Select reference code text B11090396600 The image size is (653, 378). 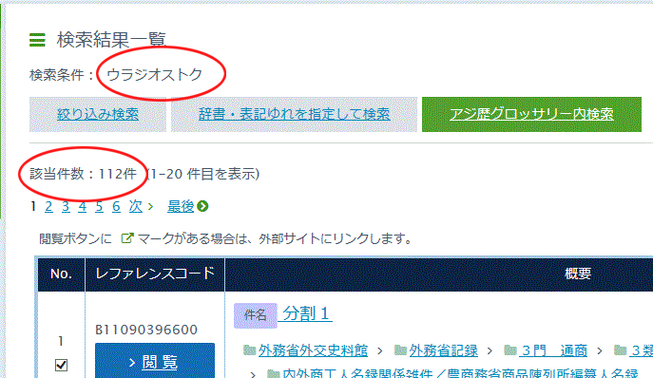[146, 330]
